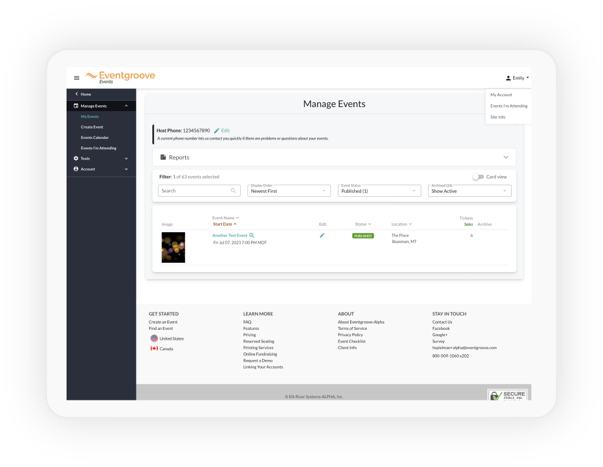Expand the Account sidebar section
This screenshot has width=603, height=467.
(126, 169)
